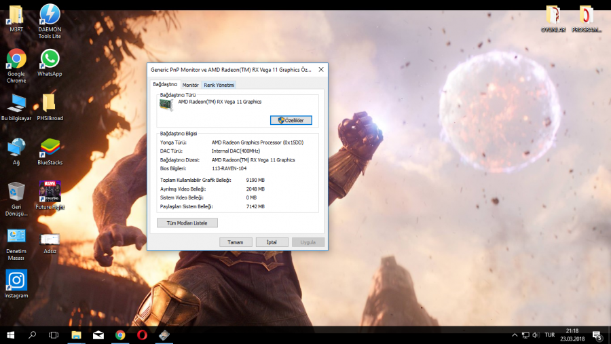This screenshot has width=611, height=344.
Task: Switch to Bağdaştırıcı tab
Action: pyautogui.click(x=165, y=84)
